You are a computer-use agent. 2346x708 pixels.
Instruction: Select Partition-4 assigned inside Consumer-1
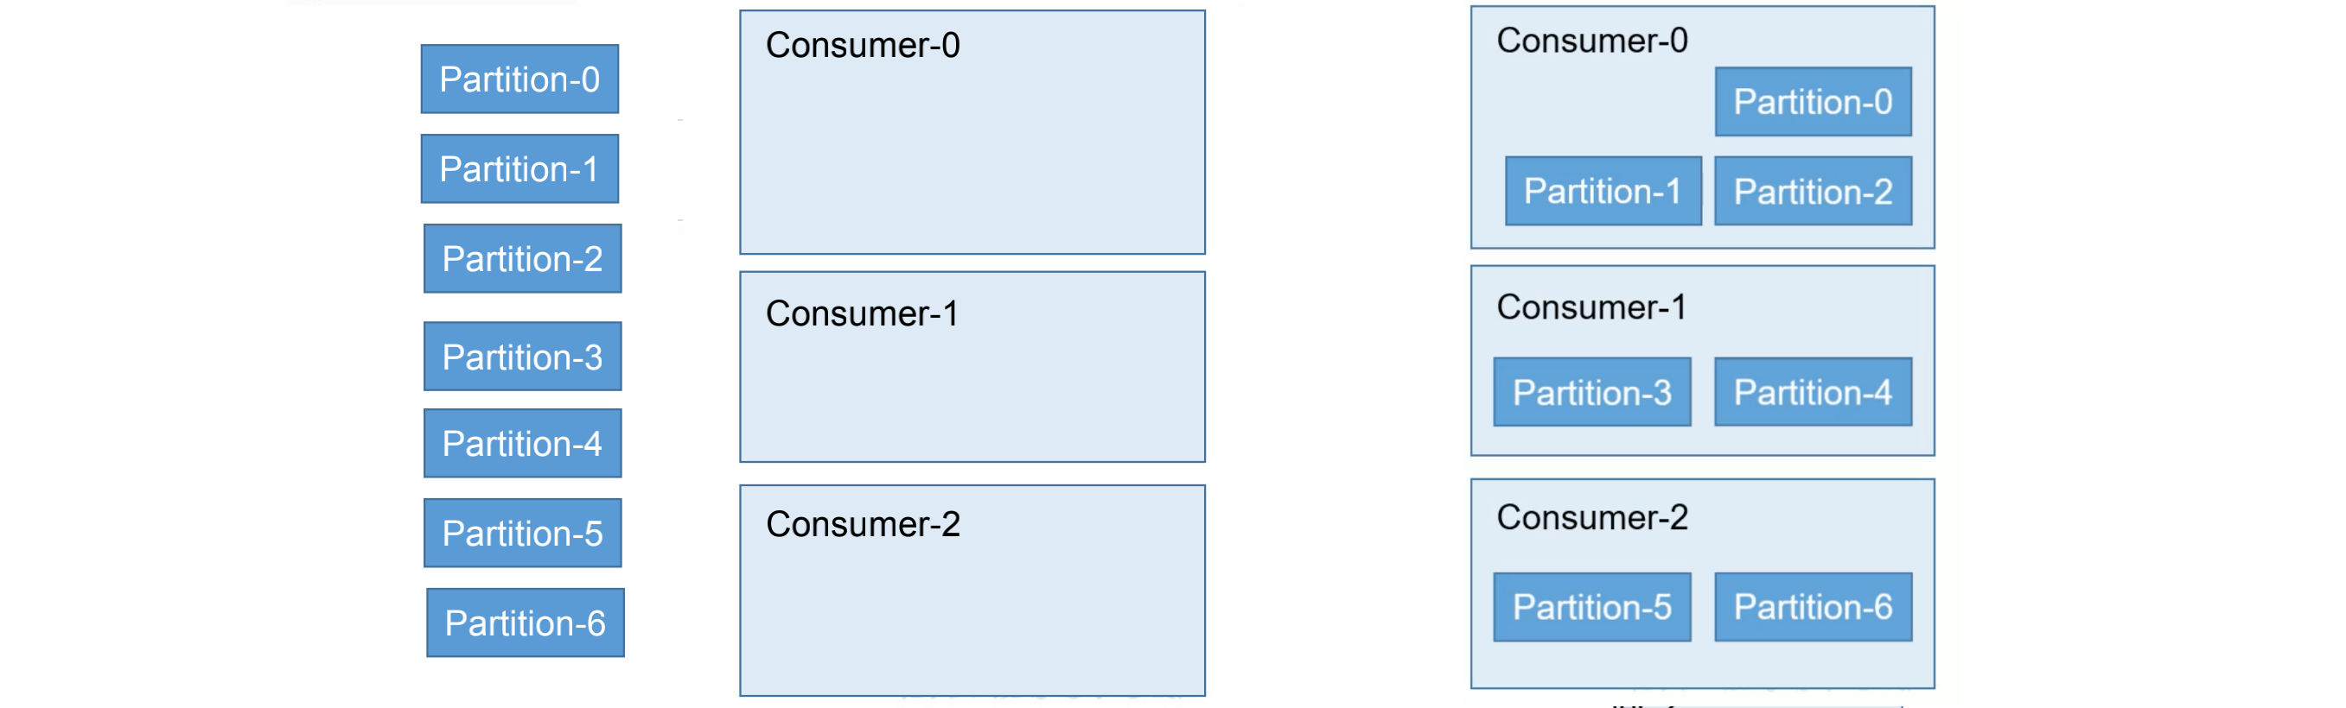(1813, 392)
